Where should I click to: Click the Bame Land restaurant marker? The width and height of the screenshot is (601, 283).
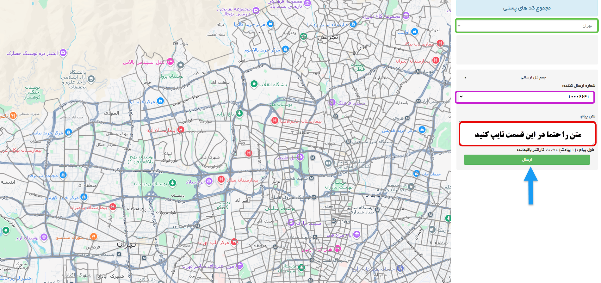tap(13, 115)
